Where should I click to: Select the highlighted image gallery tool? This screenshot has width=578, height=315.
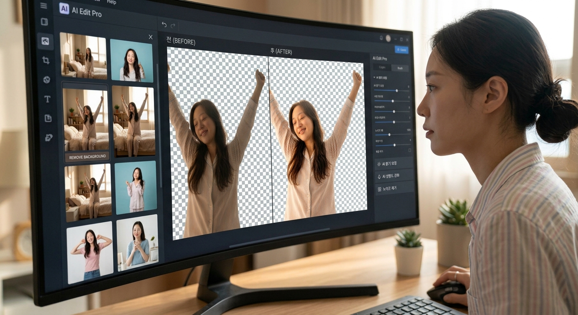(x=46, y=41)
